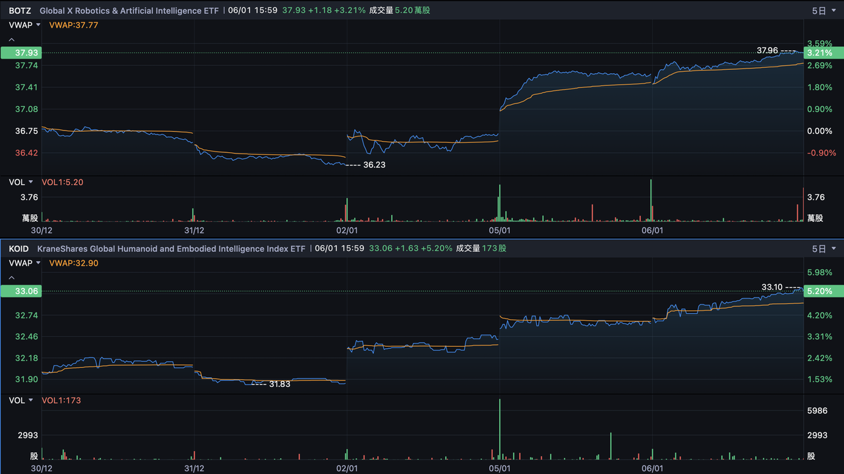Click the green 37.93 current price tag
Screen dimensions: 844x474
[x=20, y=53]
